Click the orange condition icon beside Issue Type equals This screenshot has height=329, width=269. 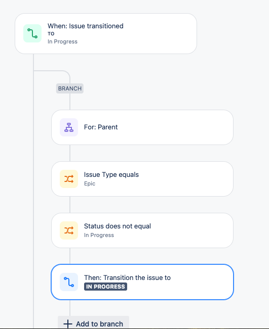click(69, 179)
